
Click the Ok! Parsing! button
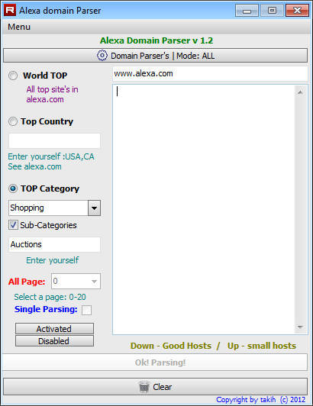(x=155, y=362)
